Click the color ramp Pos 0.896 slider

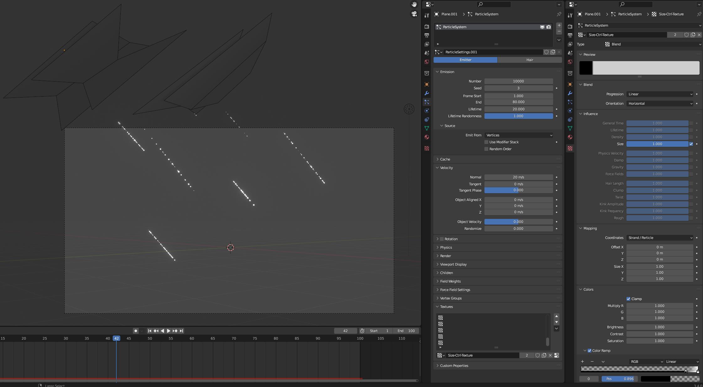620,379
